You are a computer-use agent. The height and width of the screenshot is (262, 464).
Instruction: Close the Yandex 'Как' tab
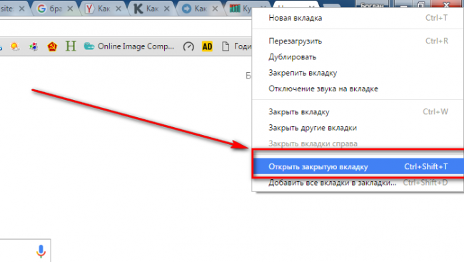(x=118, y=9)
